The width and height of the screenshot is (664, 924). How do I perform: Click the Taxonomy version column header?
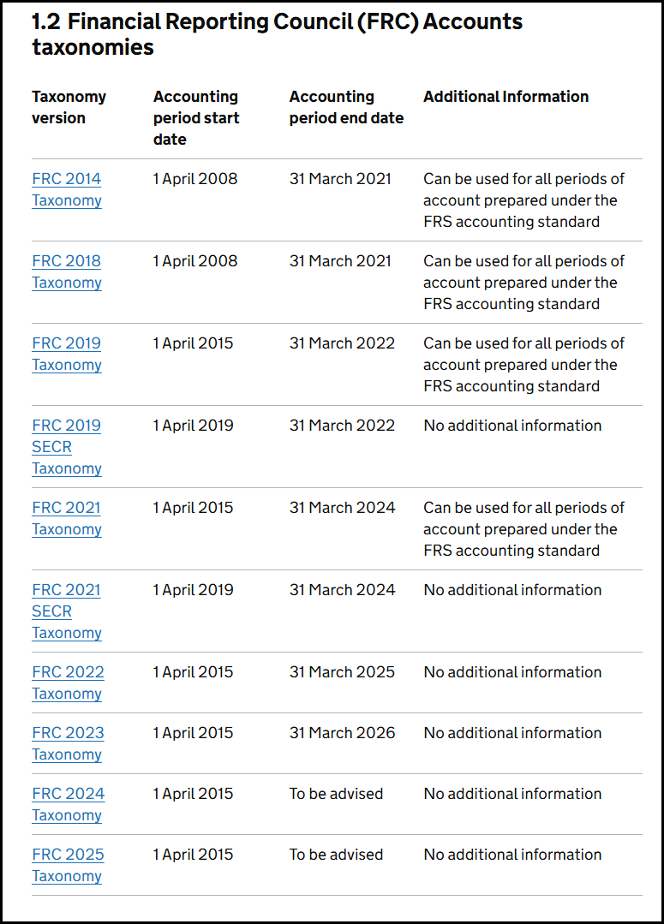click(69, 107)
